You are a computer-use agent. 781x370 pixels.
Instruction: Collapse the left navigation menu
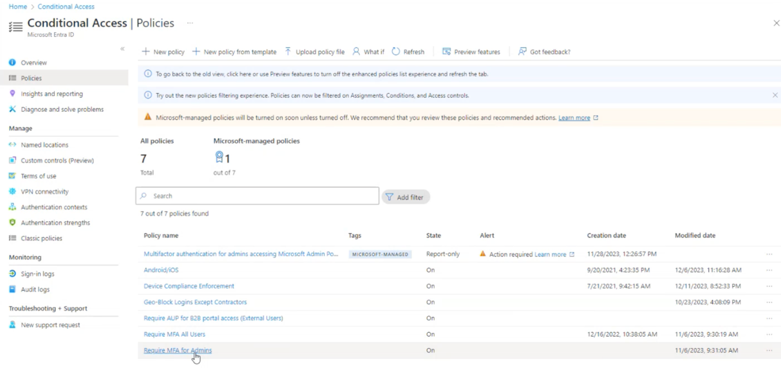click(122, 49)
